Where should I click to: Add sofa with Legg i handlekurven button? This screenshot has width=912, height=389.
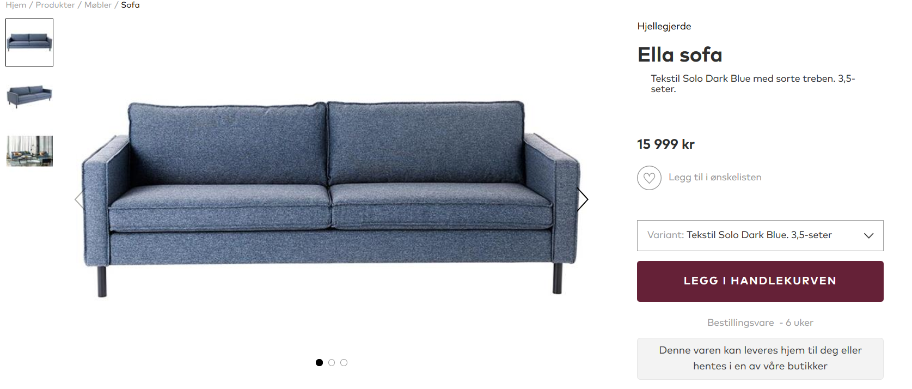pos(760,281)
